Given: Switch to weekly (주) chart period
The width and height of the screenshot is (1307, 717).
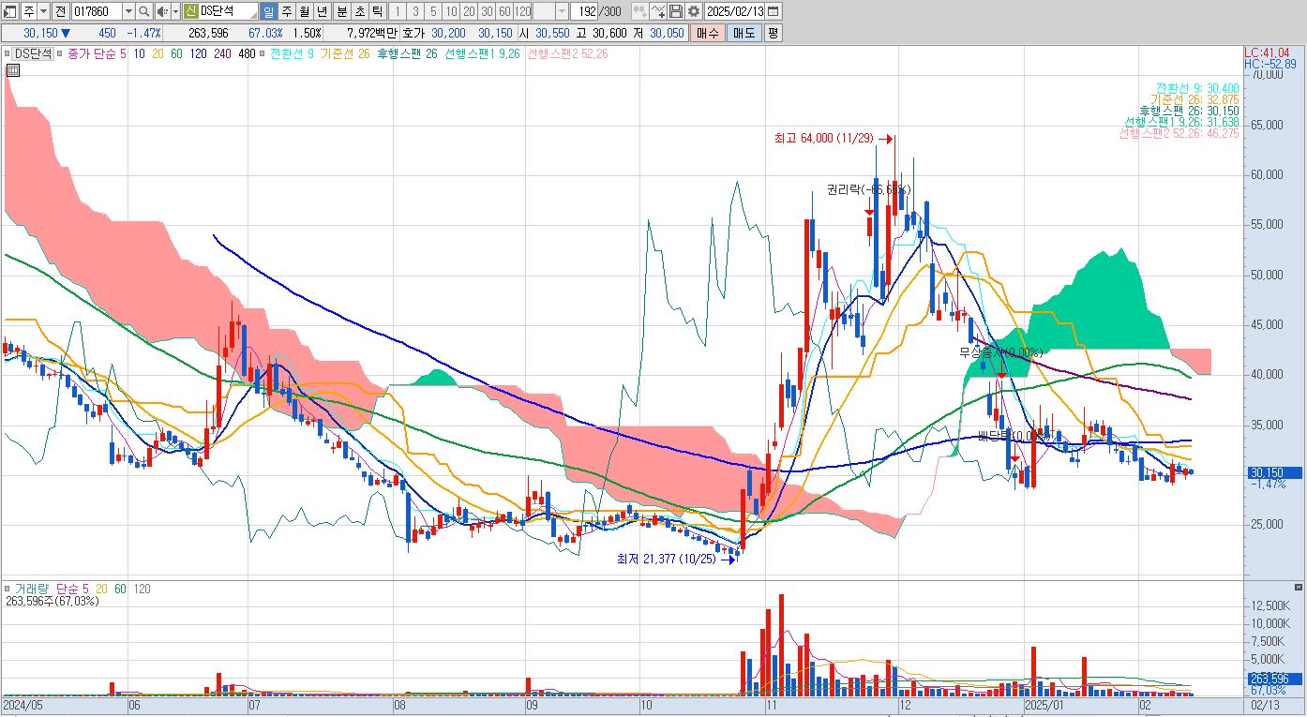Looking at the screenshot, I should 287,11.
